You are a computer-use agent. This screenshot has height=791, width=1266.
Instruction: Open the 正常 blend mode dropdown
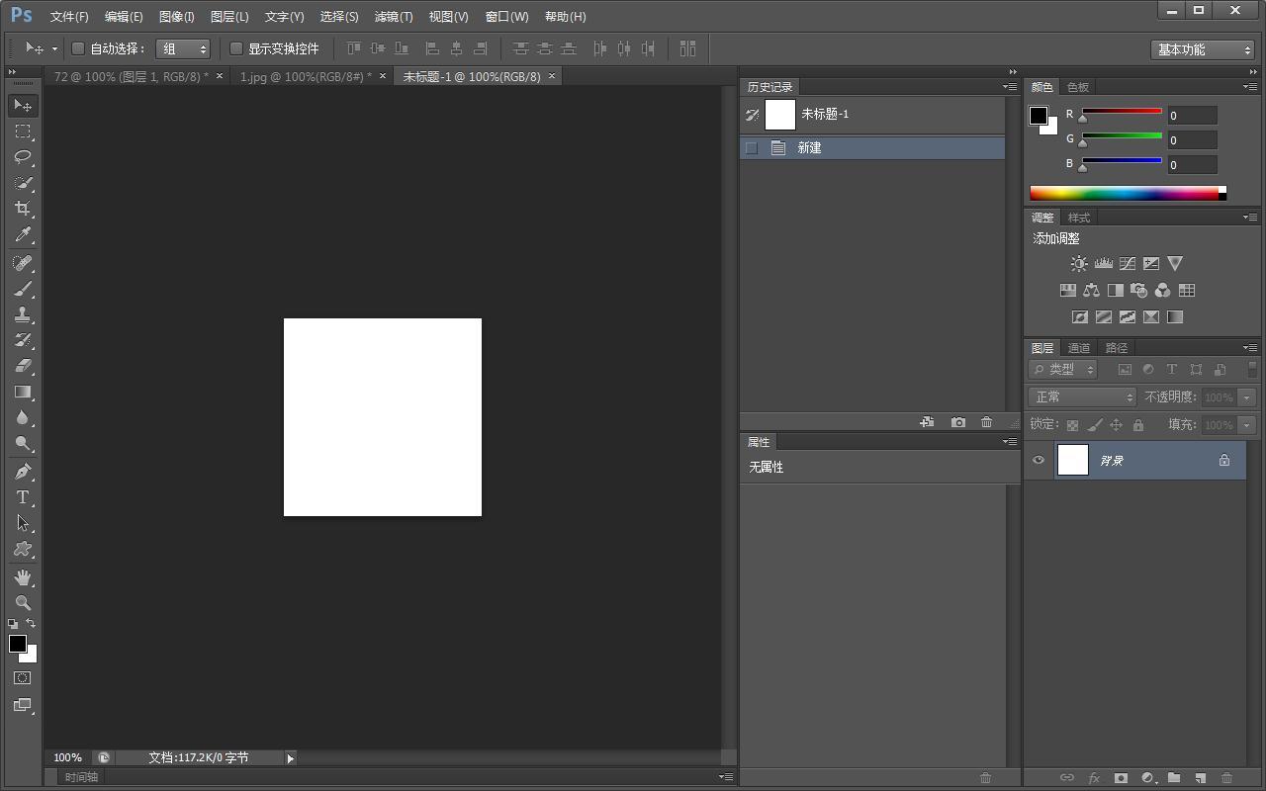coord(1082,396)
